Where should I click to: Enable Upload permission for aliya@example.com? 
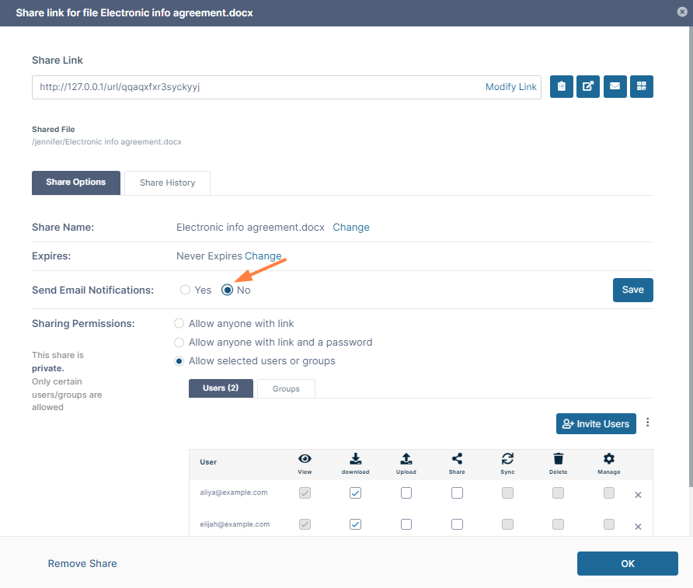(406, 493)
